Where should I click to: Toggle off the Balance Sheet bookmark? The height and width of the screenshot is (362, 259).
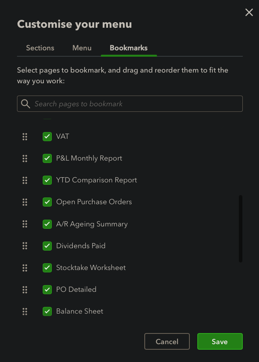tap(47, 312)
